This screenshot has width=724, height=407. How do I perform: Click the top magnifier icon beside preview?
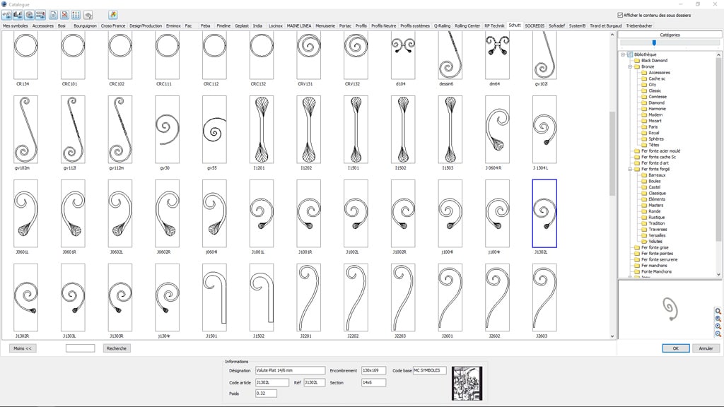pyautogui.click(x=718, y=311)
